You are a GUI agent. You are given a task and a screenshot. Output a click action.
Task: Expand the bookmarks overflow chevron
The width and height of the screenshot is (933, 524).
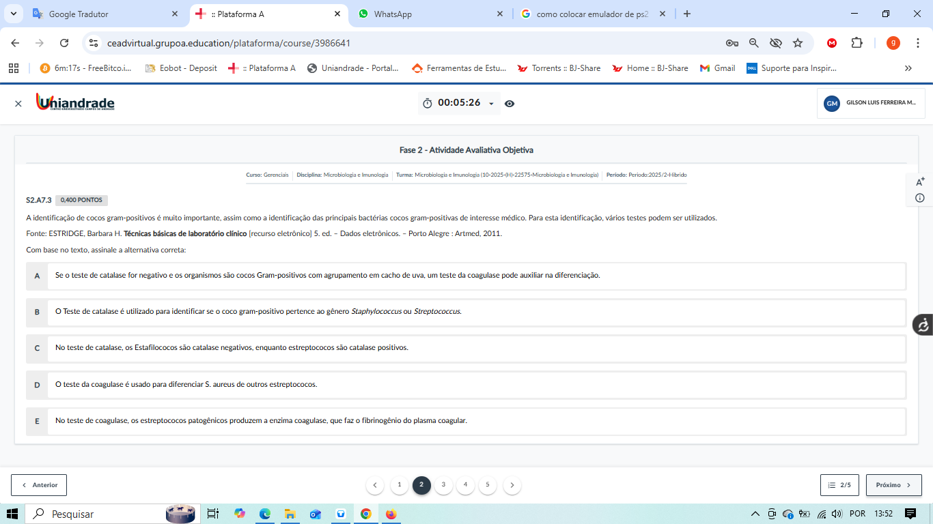908,68
